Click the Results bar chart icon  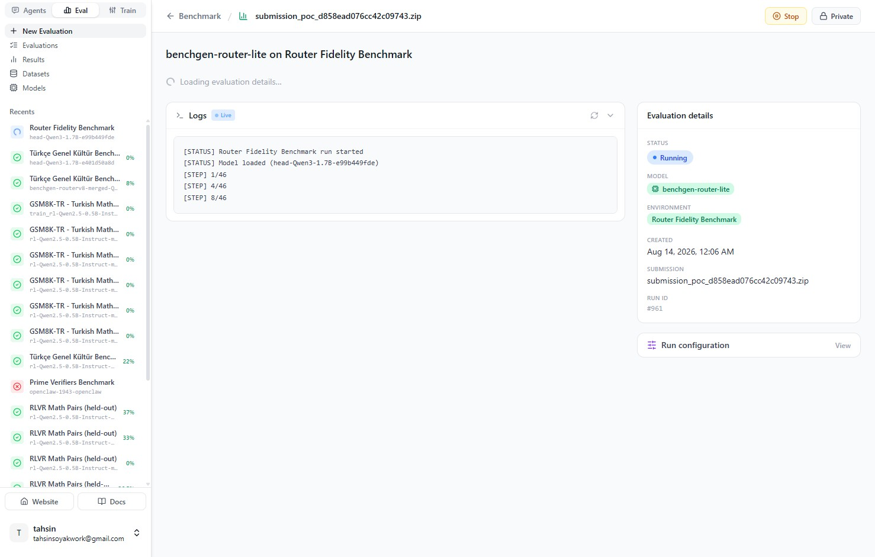coord(14,59)
